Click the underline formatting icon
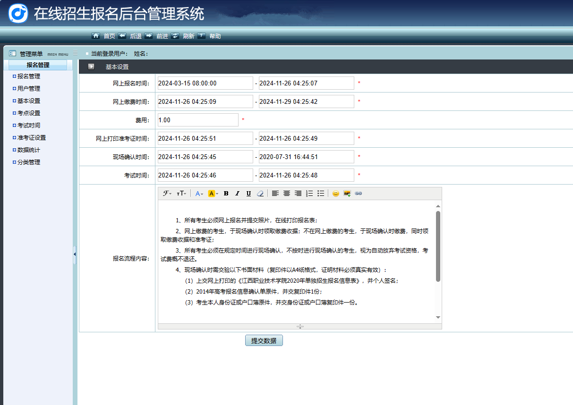This screenshot has height=405, width=573. [x=248, y=194]
